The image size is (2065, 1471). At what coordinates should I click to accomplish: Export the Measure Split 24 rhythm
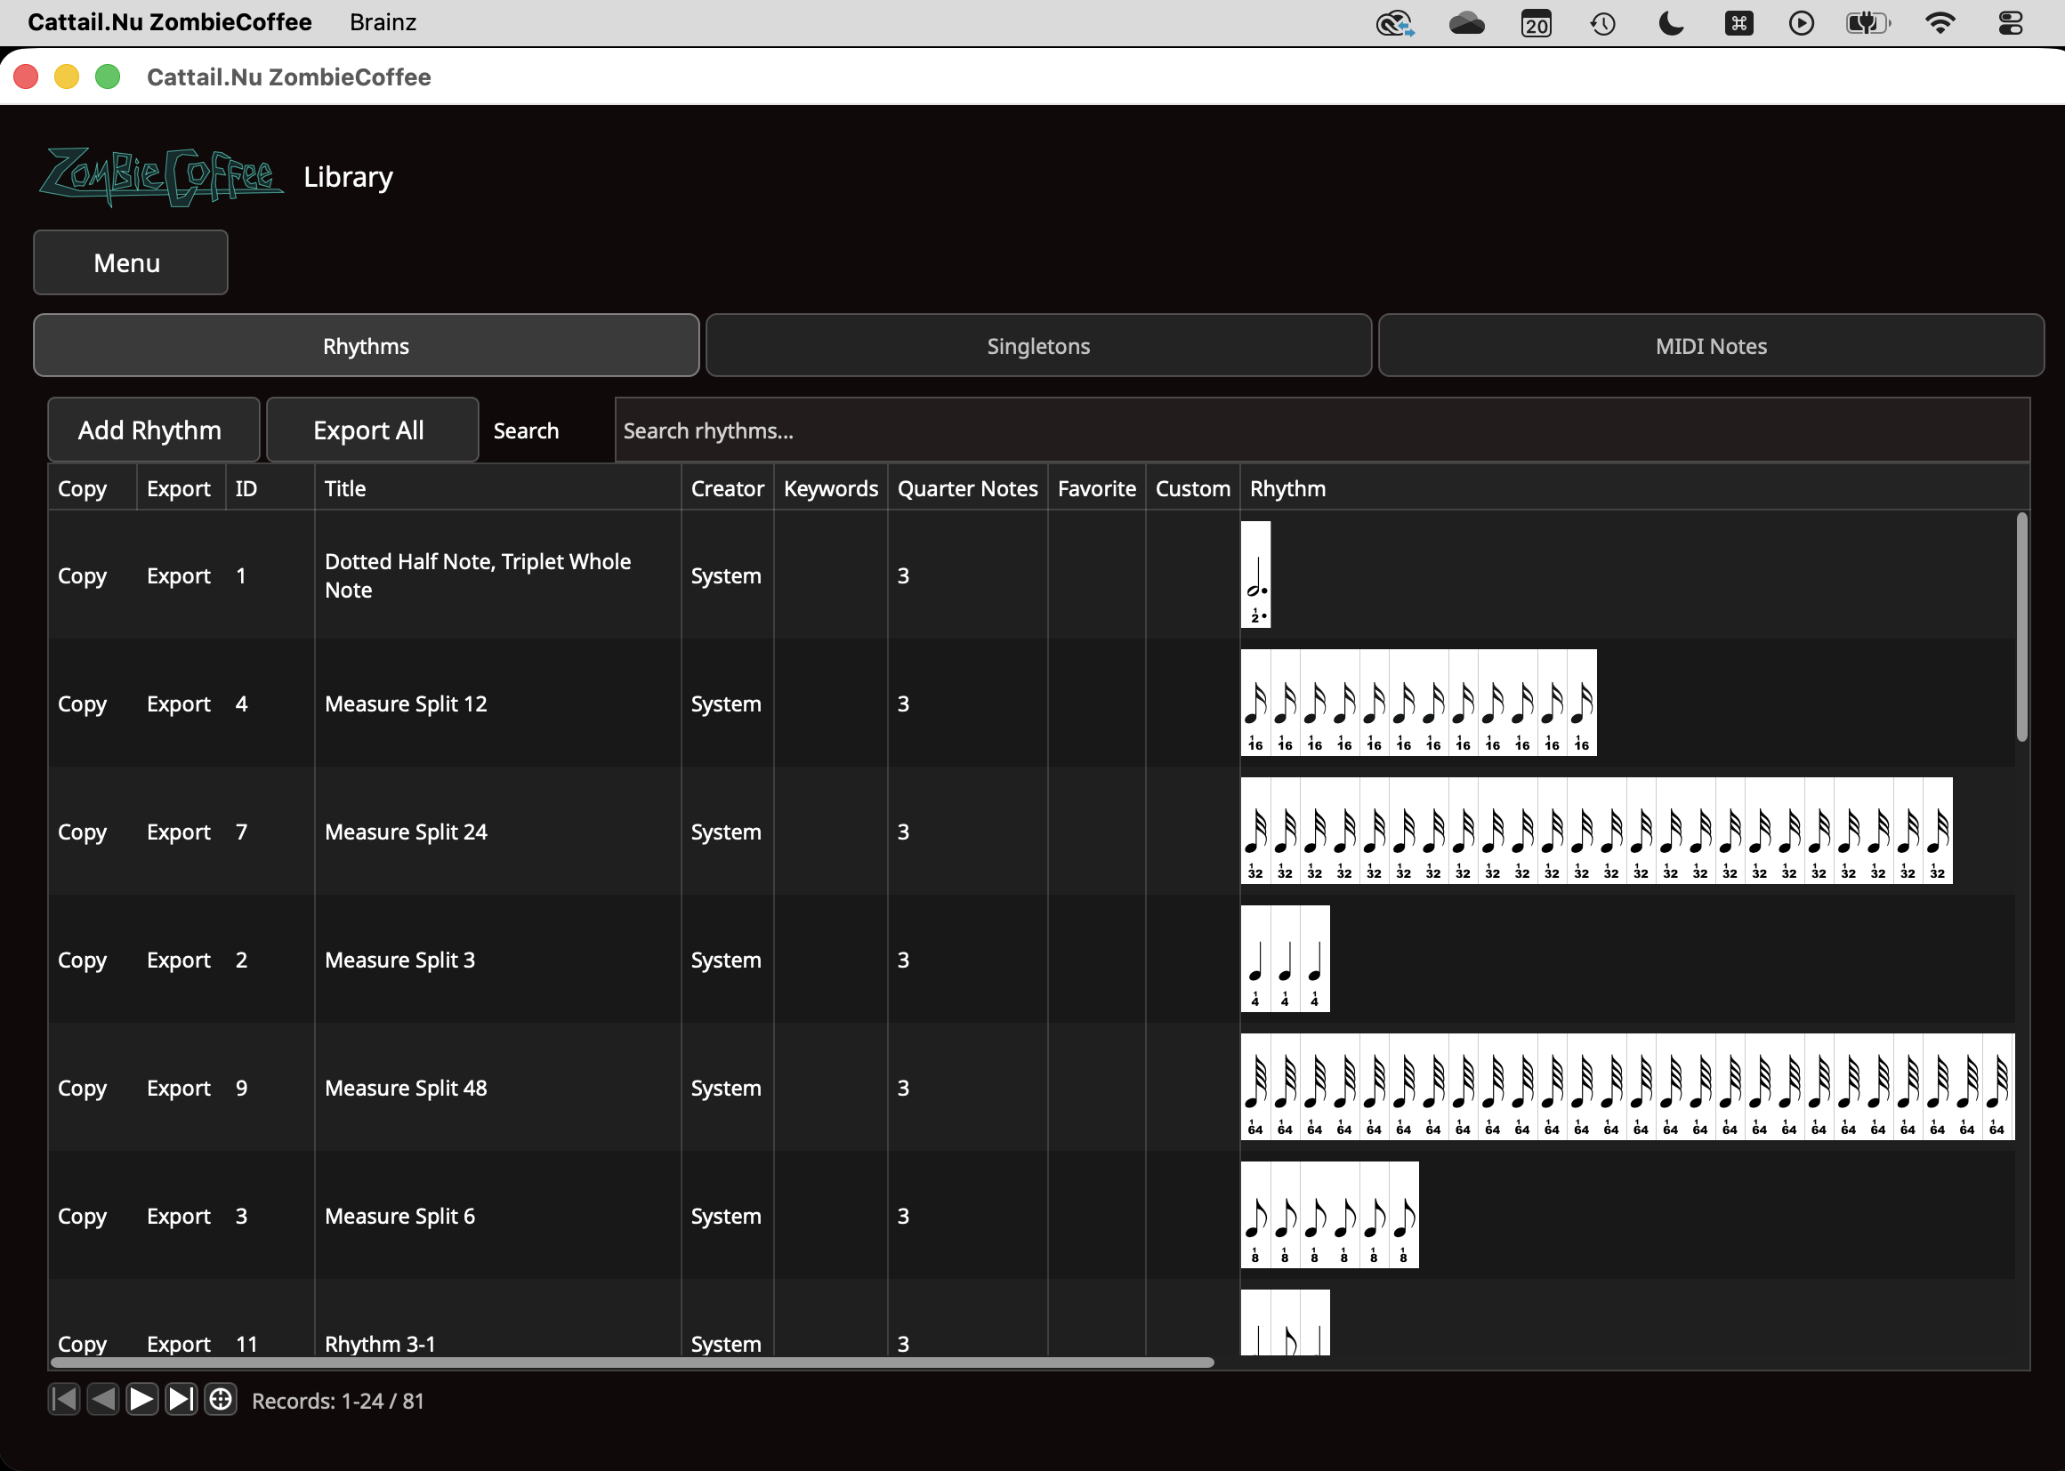[x=179, y=832]
